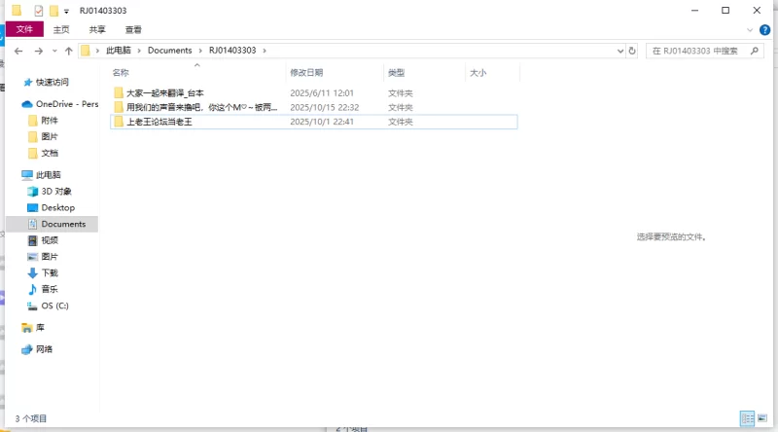
Task: Open 下载 (Downloads) in navigation pane
Action: click(49, 273)
